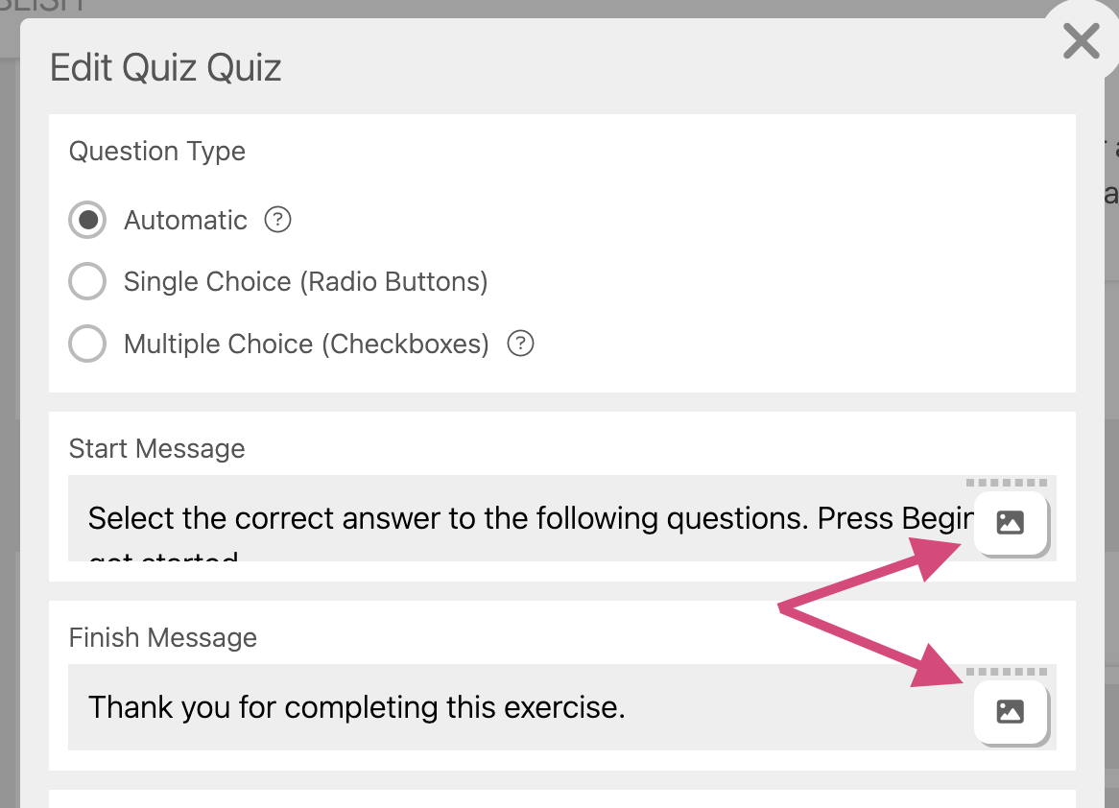This screenshot has width=1119, height=808.
Task: Click dotted handle above Finish Message image button
Action: [x=1007, y=672]
